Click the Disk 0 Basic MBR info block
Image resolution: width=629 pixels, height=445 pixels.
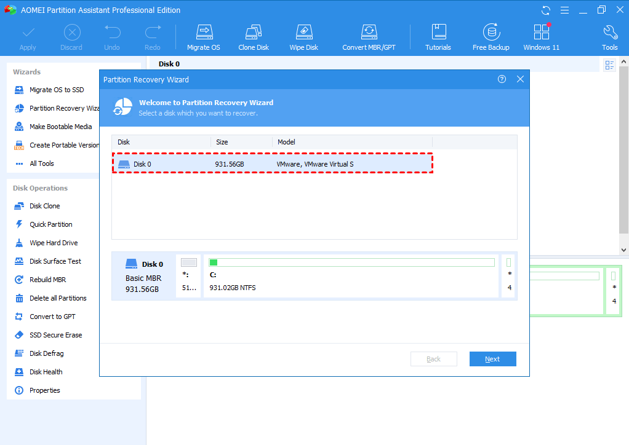click(x=144, y=275)
